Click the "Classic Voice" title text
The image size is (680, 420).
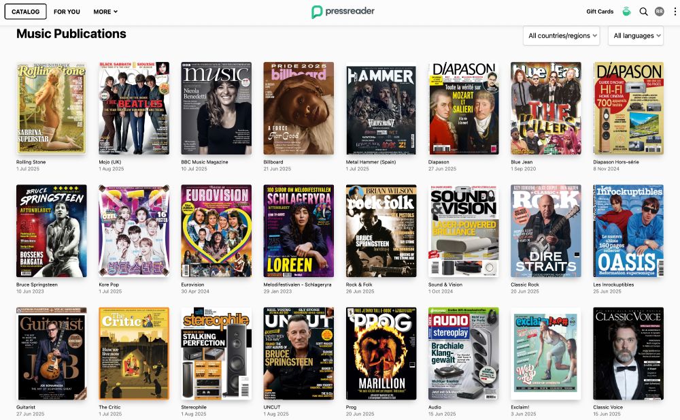[608, 407]
